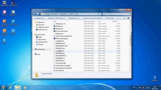Refresh the folder view in the address bar
This screenshot has height=90, width=161.
pos(100,14)
